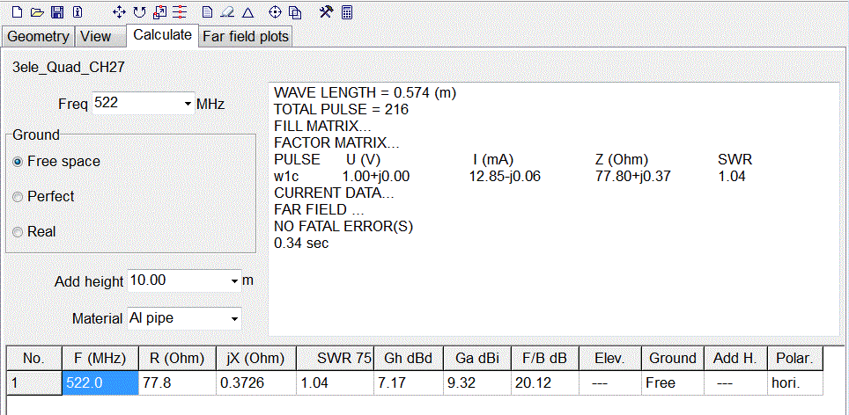
Task: Click the hammer and wrench tools icon
Action: point(326,12)
